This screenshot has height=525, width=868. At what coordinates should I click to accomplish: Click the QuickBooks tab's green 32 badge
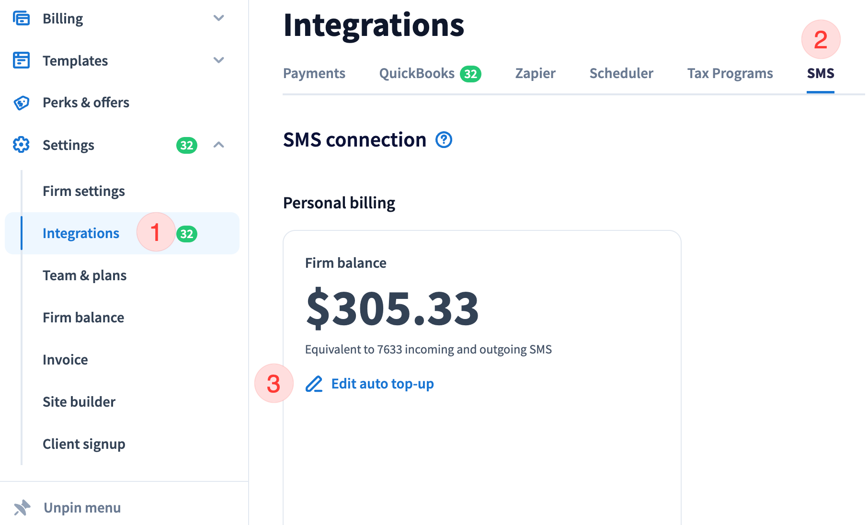click(470, 74)
